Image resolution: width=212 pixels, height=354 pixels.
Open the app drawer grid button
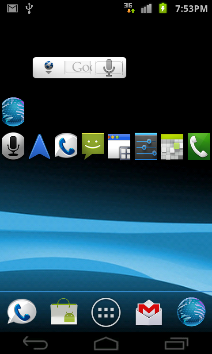coord(106,312)
